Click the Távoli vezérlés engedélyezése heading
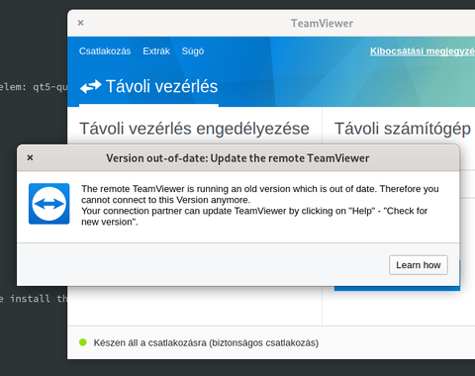This screenshot has height=376, width=475. tap(194, 129)
